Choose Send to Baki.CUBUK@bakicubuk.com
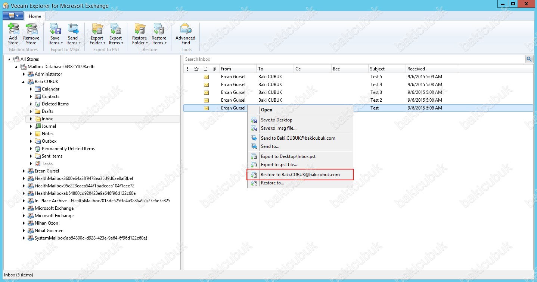This screenshot has height=282, width=537. click(300, 138)
